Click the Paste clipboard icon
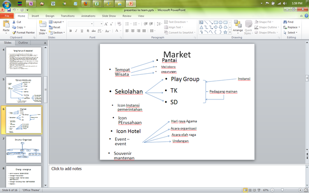Screen dimensions: 309x193 (6, 24)
